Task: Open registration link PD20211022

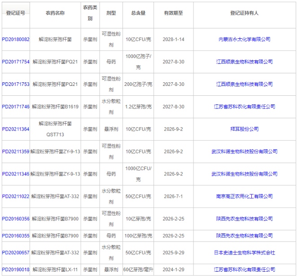Action: click(16, 197)
